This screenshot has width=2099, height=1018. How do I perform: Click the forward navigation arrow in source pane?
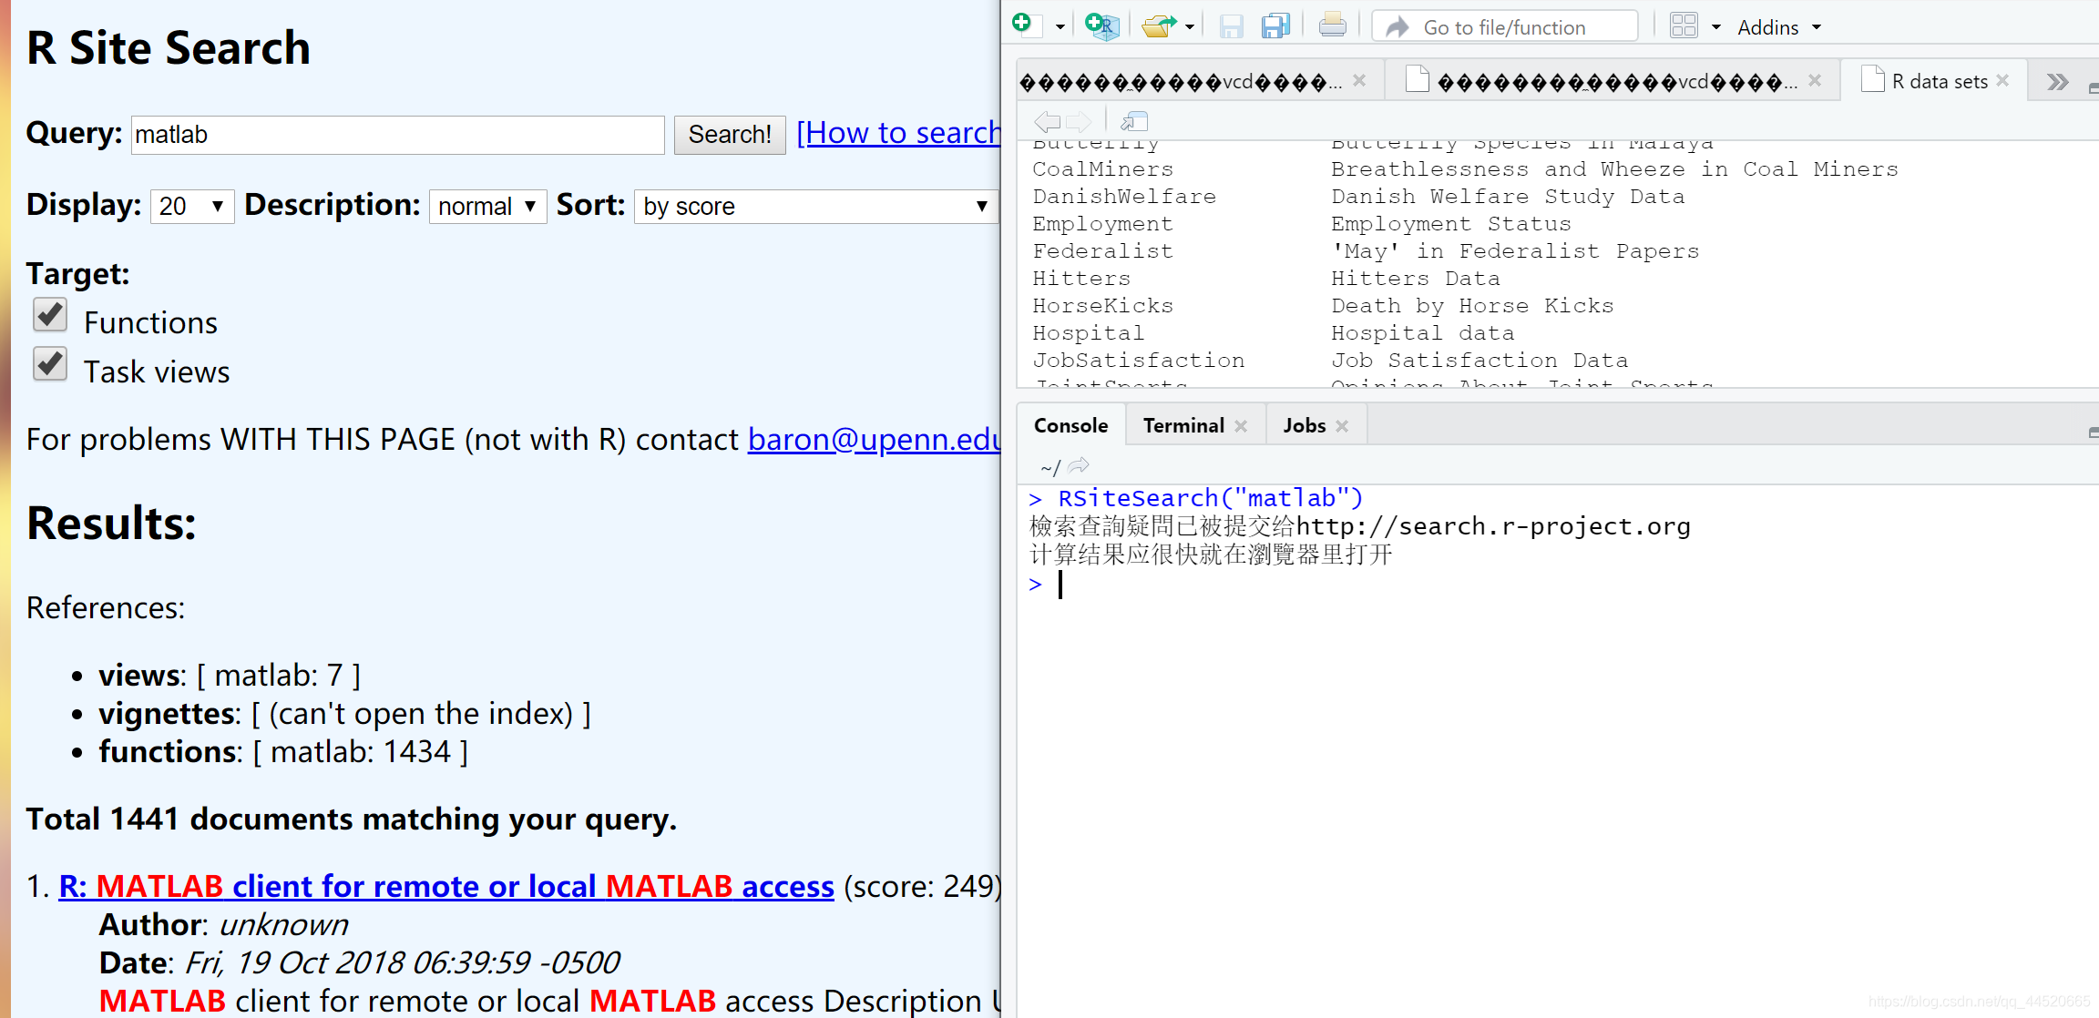1079,120
